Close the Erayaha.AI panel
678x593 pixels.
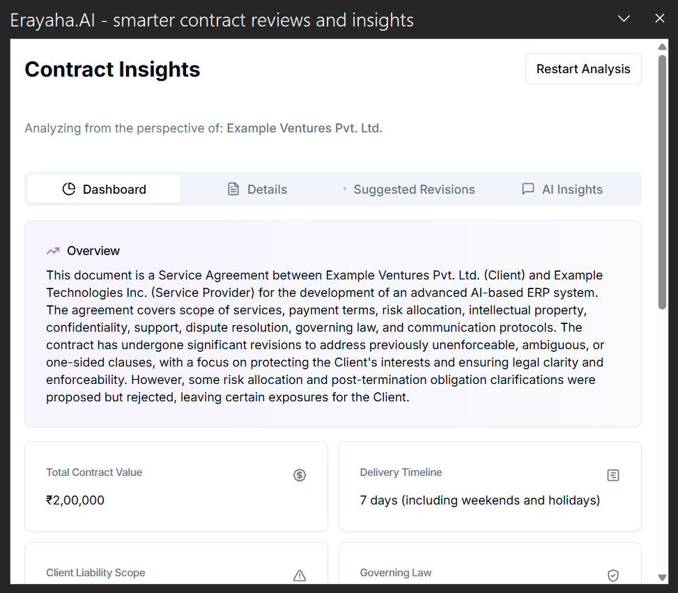tap(659, 19)
